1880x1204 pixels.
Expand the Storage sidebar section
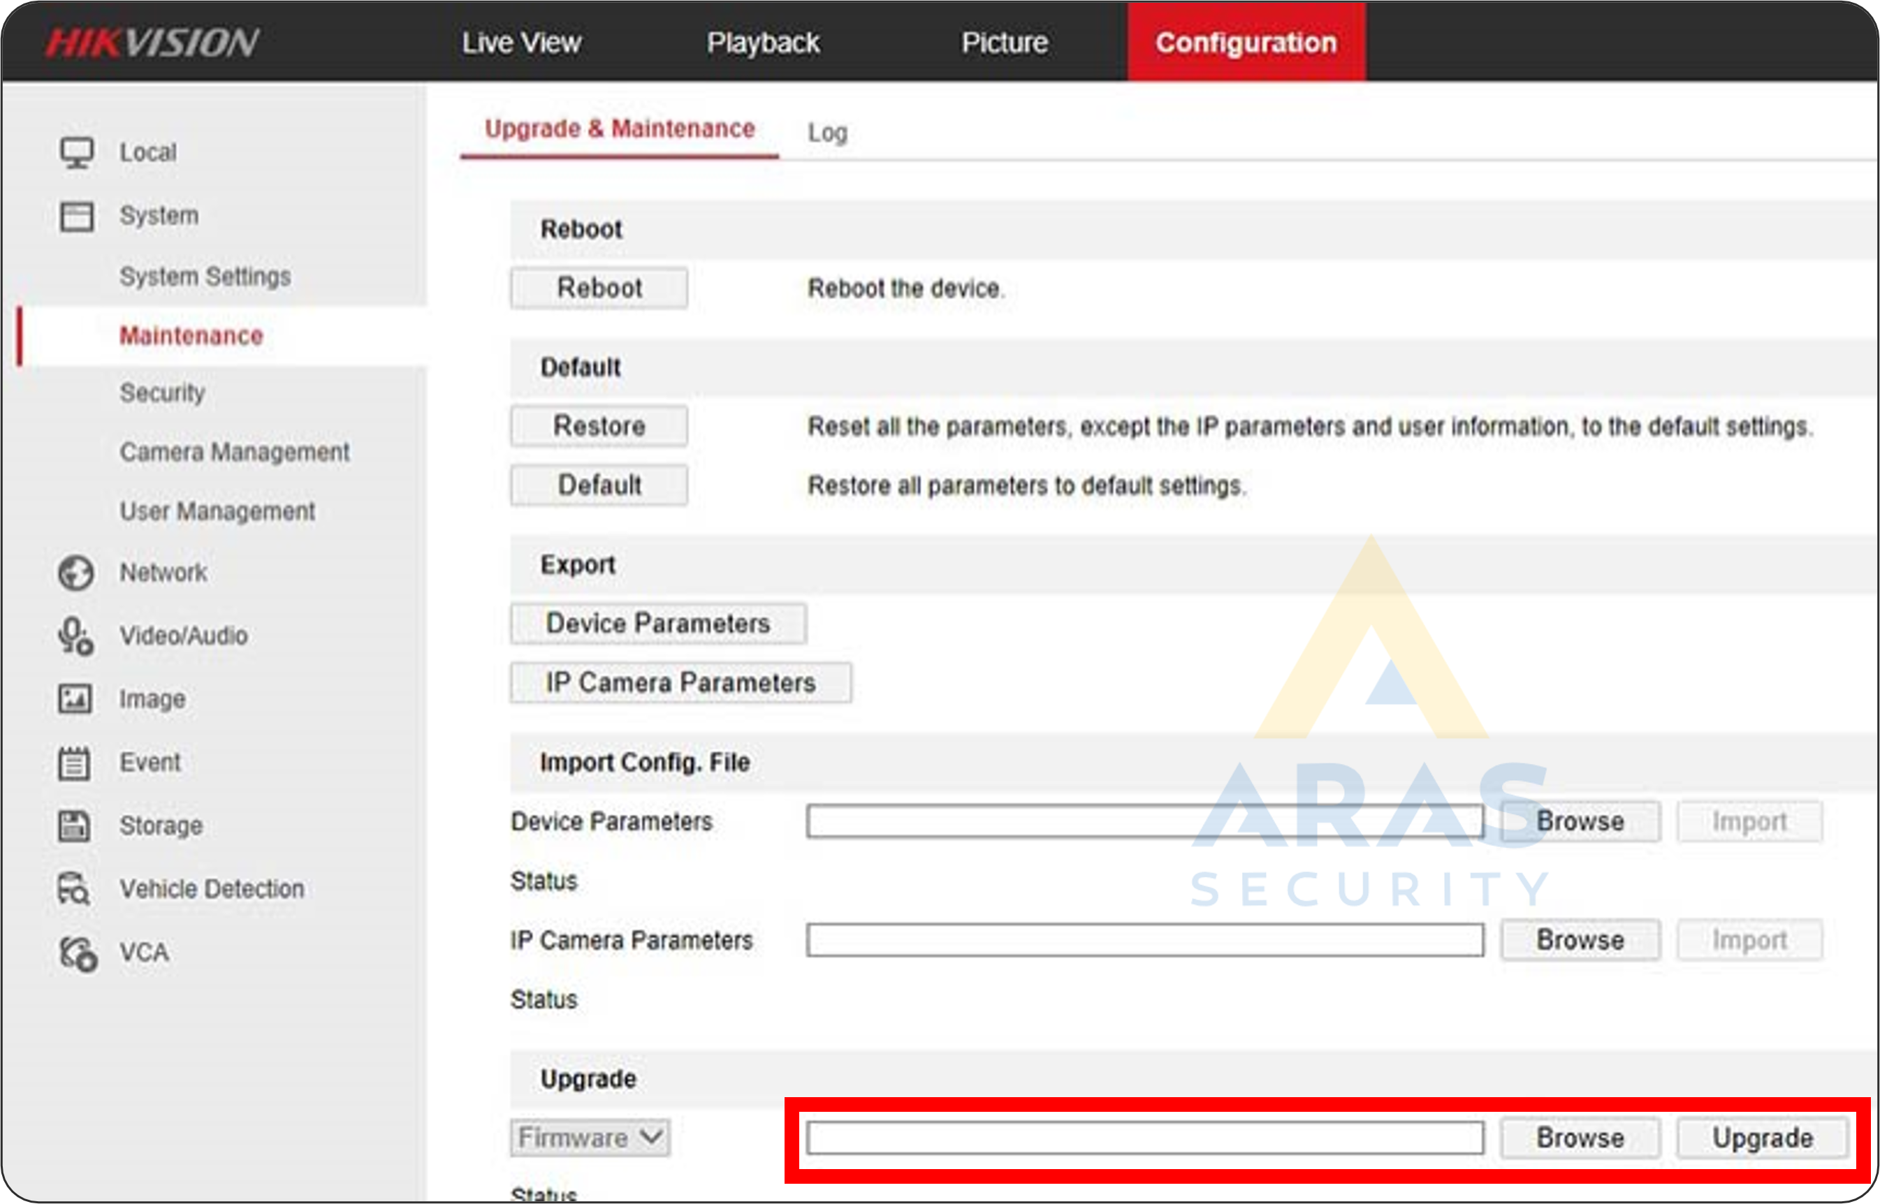point(161,826)
